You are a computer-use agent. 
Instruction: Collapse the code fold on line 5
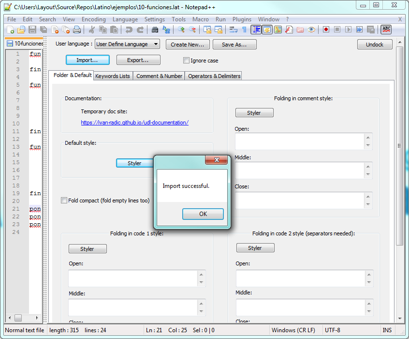point(29,85)
